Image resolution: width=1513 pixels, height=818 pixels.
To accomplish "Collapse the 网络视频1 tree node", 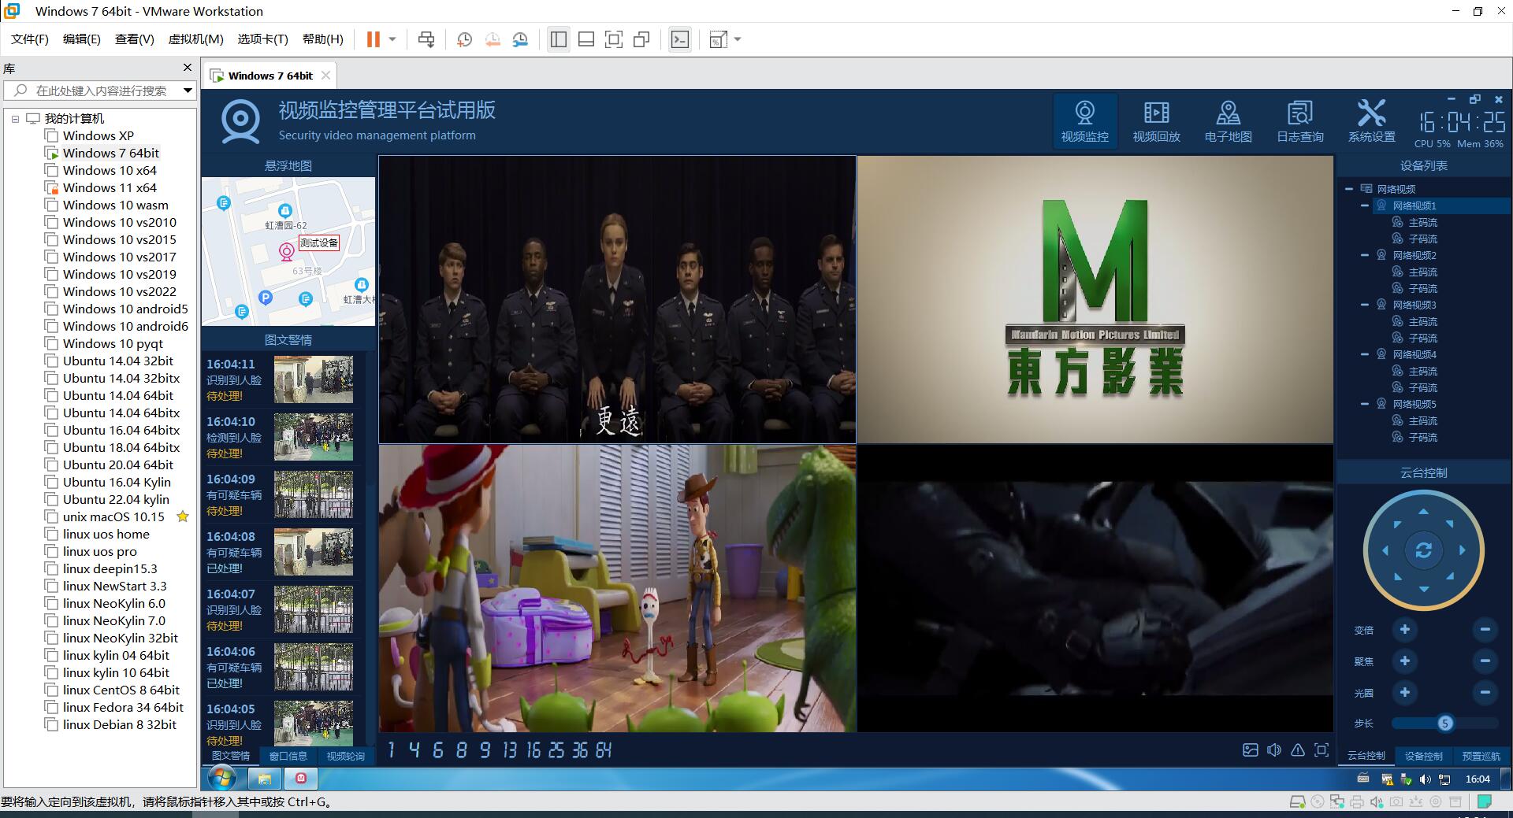I will [x=1365, y=205].
